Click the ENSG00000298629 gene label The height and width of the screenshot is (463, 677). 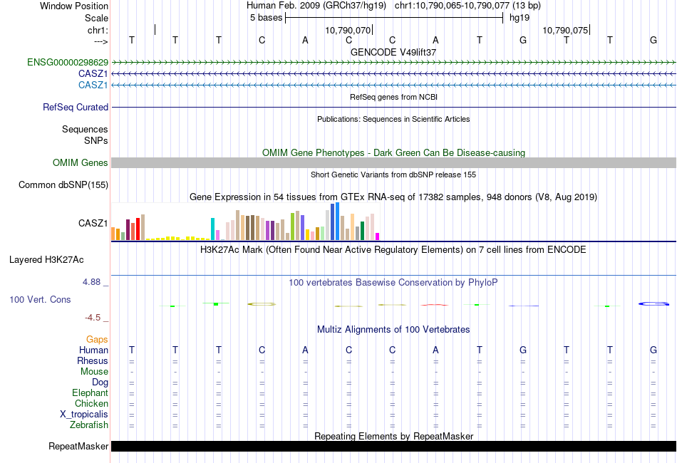click(x=68, y=63)
